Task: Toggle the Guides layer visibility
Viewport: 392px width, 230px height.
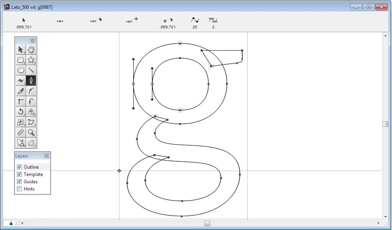Action: coord(19,181)
